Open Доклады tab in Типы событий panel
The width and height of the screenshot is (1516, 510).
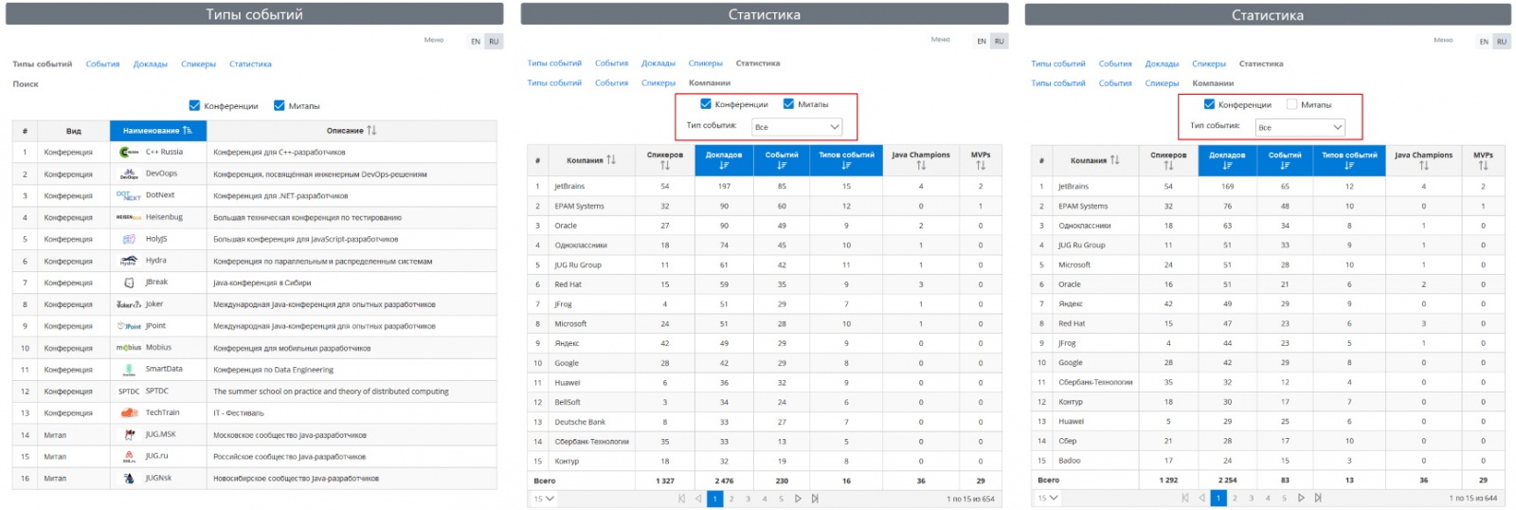click(151, 64)
